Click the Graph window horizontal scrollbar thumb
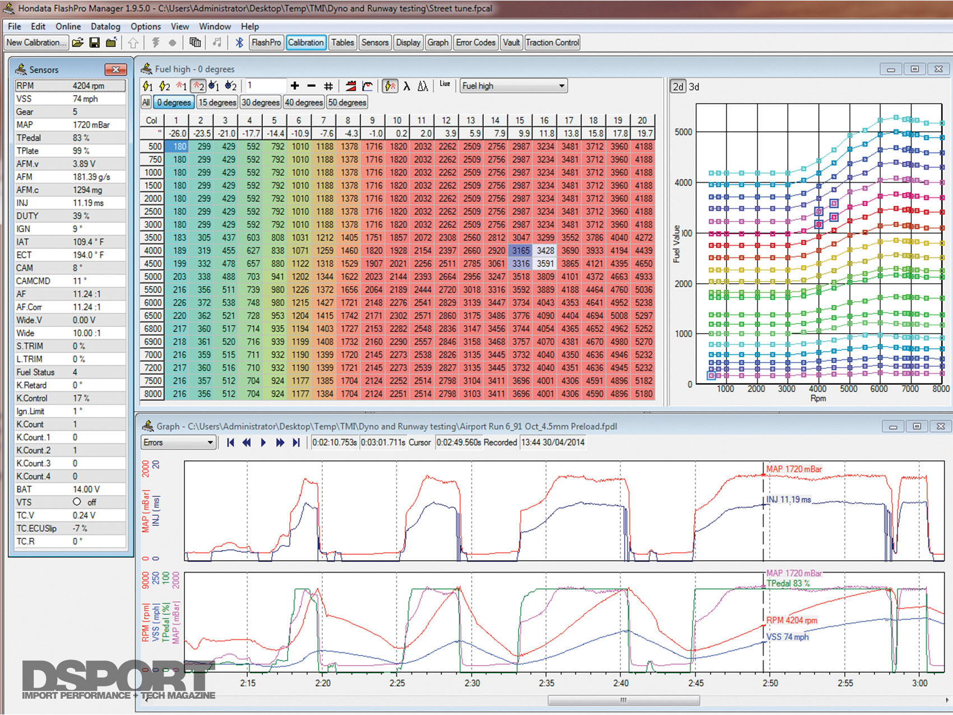 click(623, 700)
